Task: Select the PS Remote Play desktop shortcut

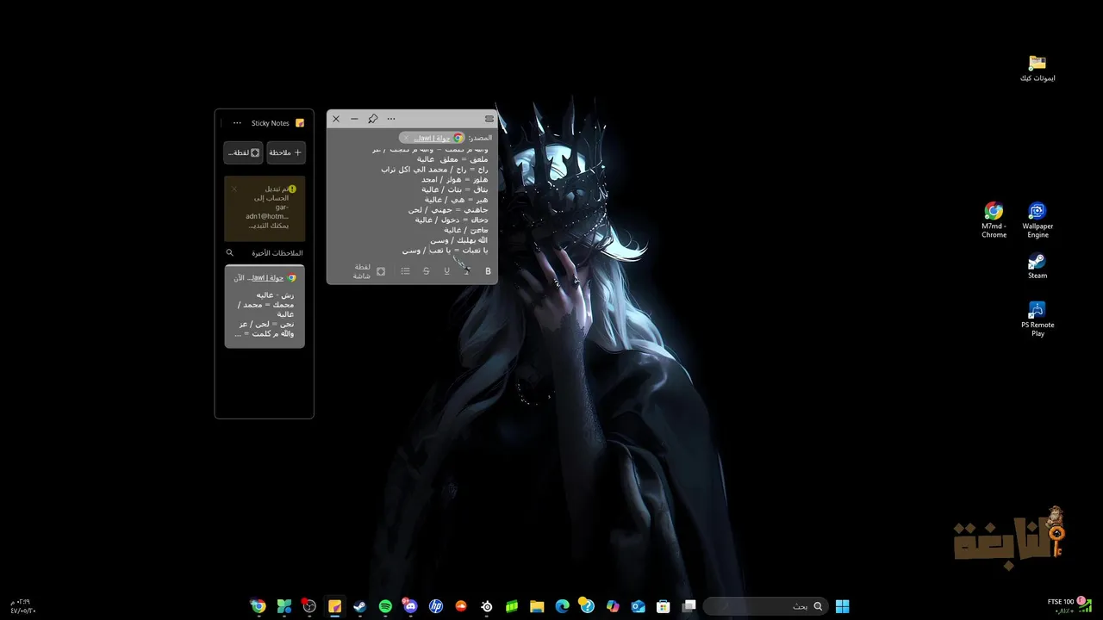Action: pyautogui.click(x=1038, y=319)
